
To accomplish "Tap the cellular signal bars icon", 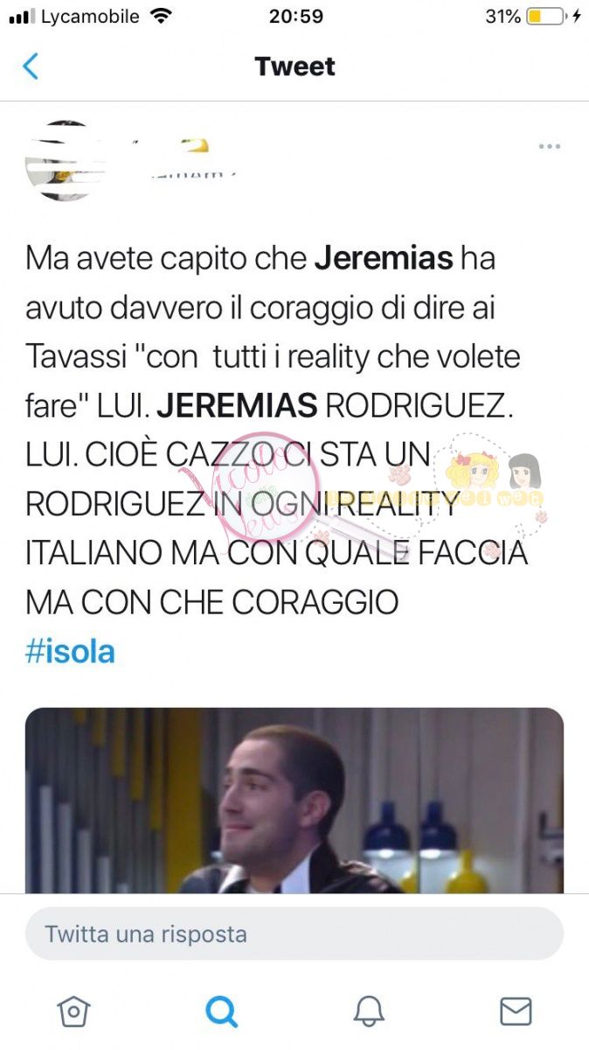I will [x=21, y=17].
